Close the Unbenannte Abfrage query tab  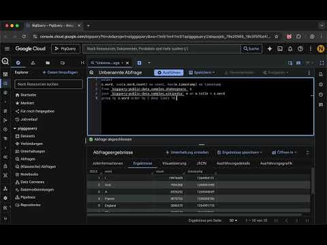tap(127, 63)
